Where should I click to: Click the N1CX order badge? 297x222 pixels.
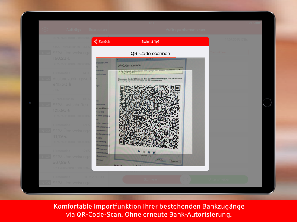pyautogui.click(x=45, y=79)
